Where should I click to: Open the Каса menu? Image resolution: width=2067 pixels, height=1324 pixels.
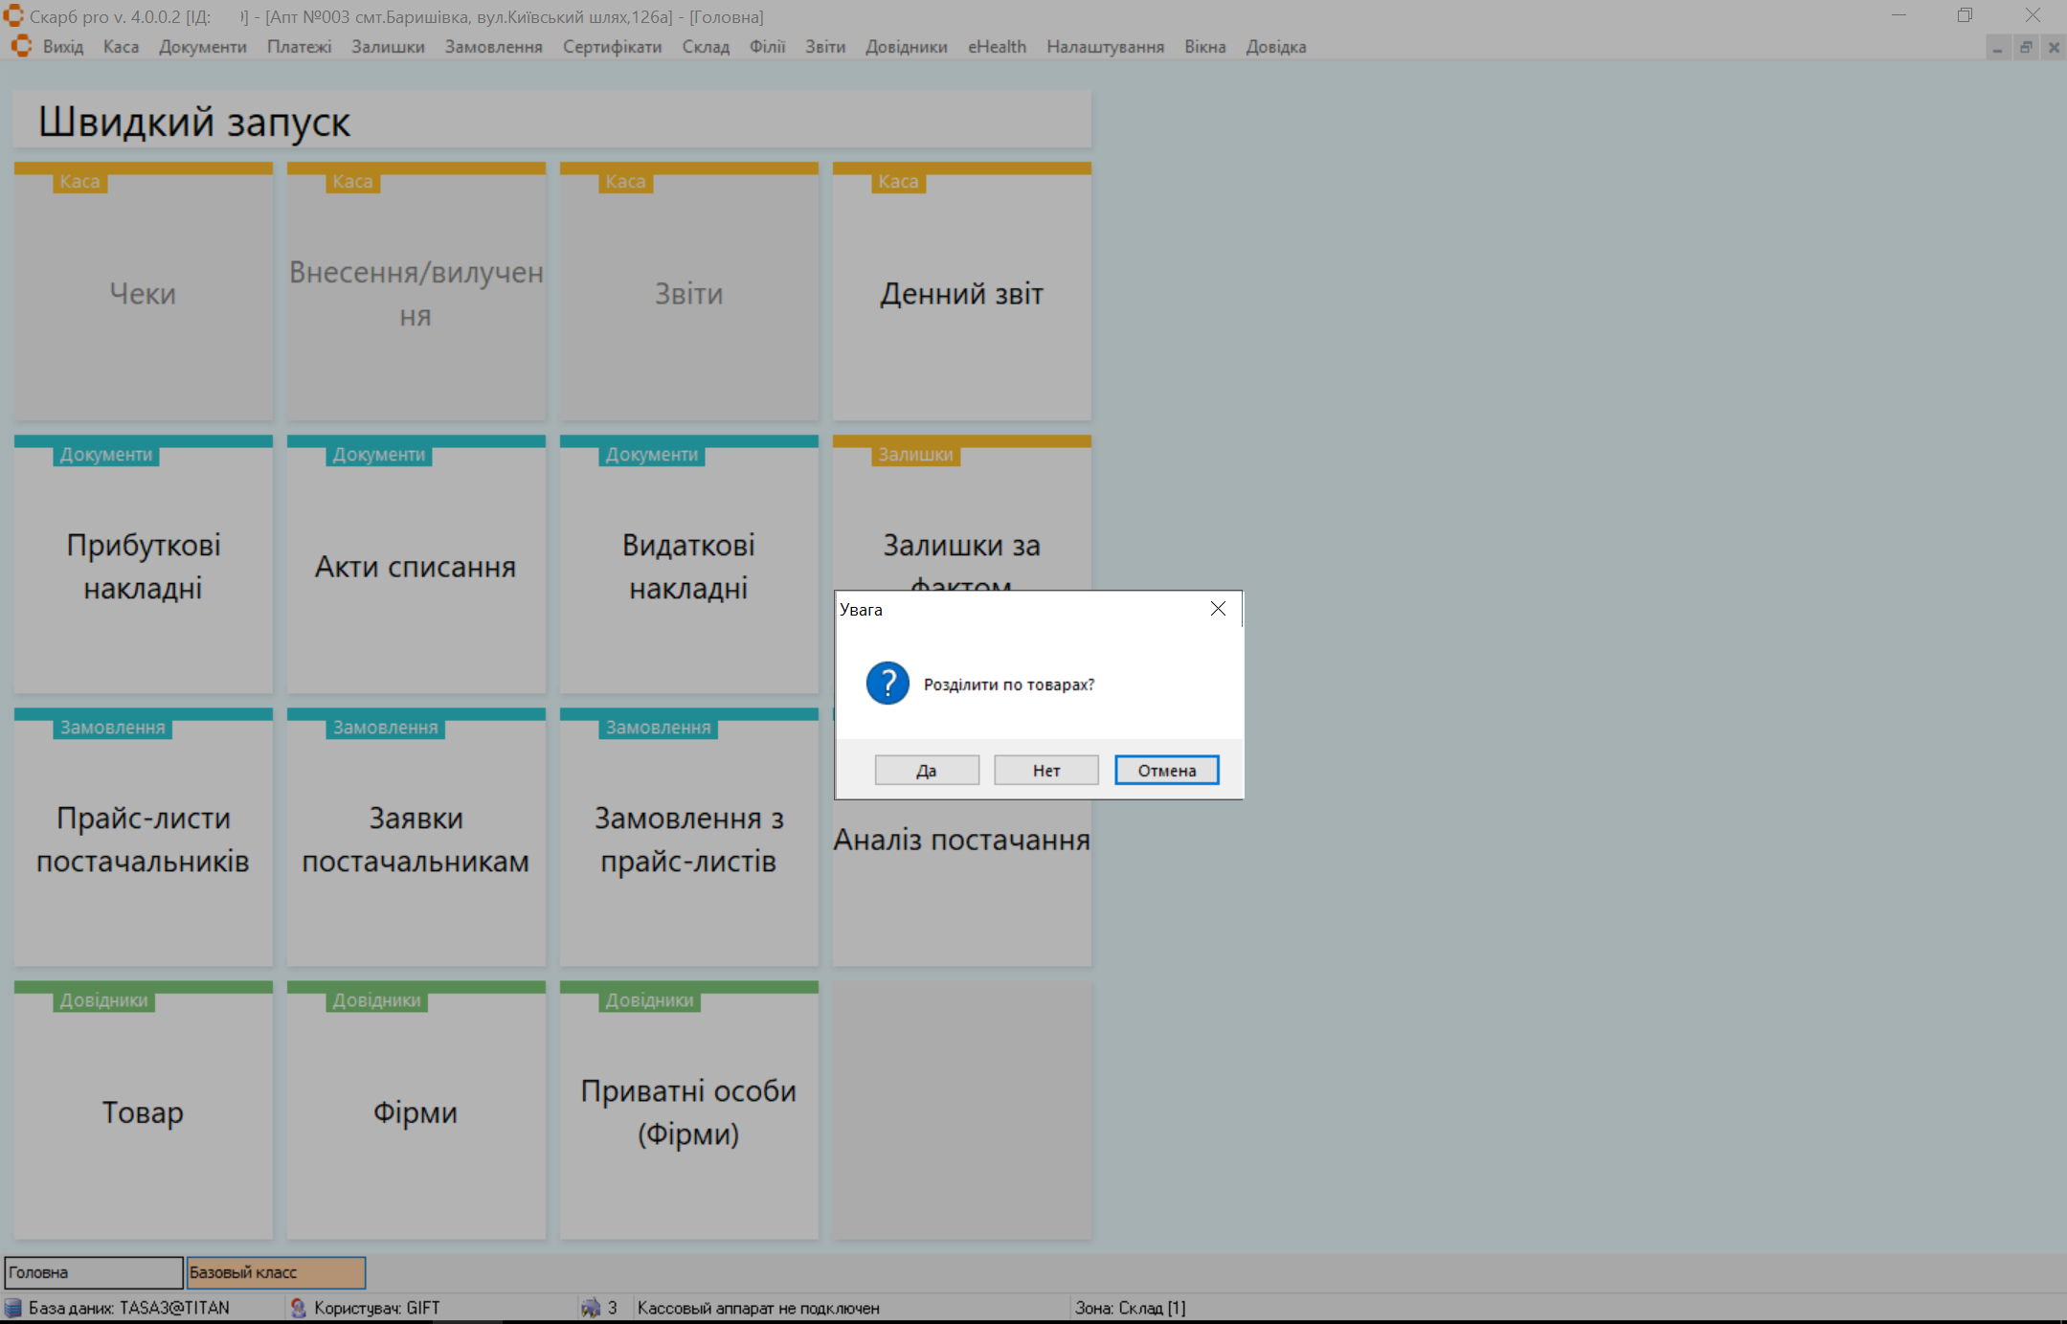point(121,47)
